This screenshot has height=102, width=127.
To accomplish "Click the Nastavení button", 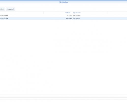I will tap(10, 9).
